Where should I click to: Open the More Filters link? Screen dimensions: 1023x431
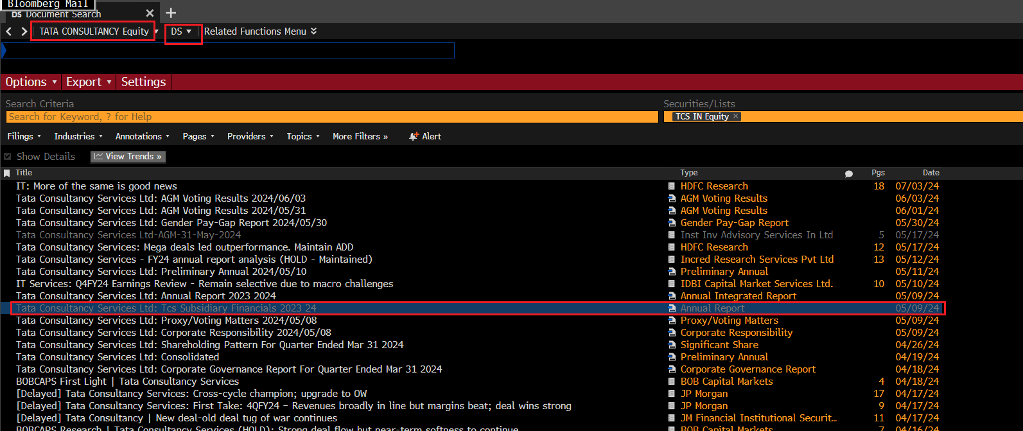pyautogui.click(x=360, y=136)
